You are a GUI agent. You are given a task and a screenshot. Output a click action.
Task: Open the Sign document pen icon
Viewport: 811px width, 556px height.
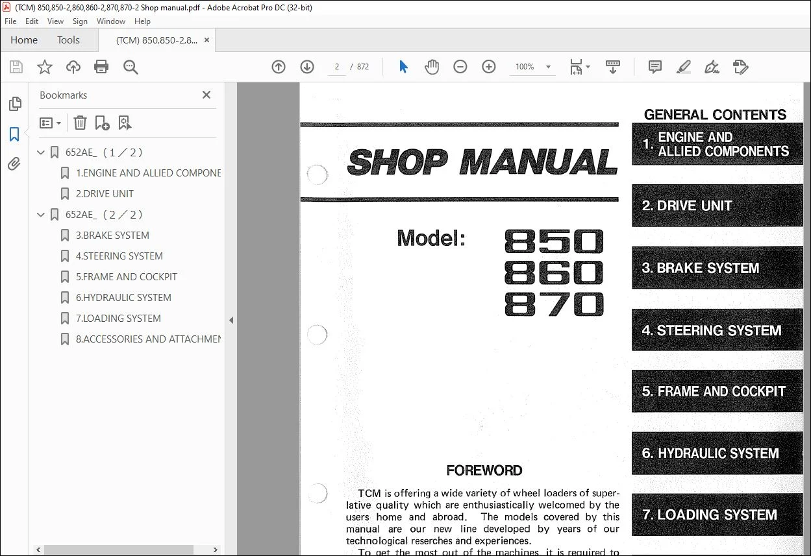tap(712, 67)
